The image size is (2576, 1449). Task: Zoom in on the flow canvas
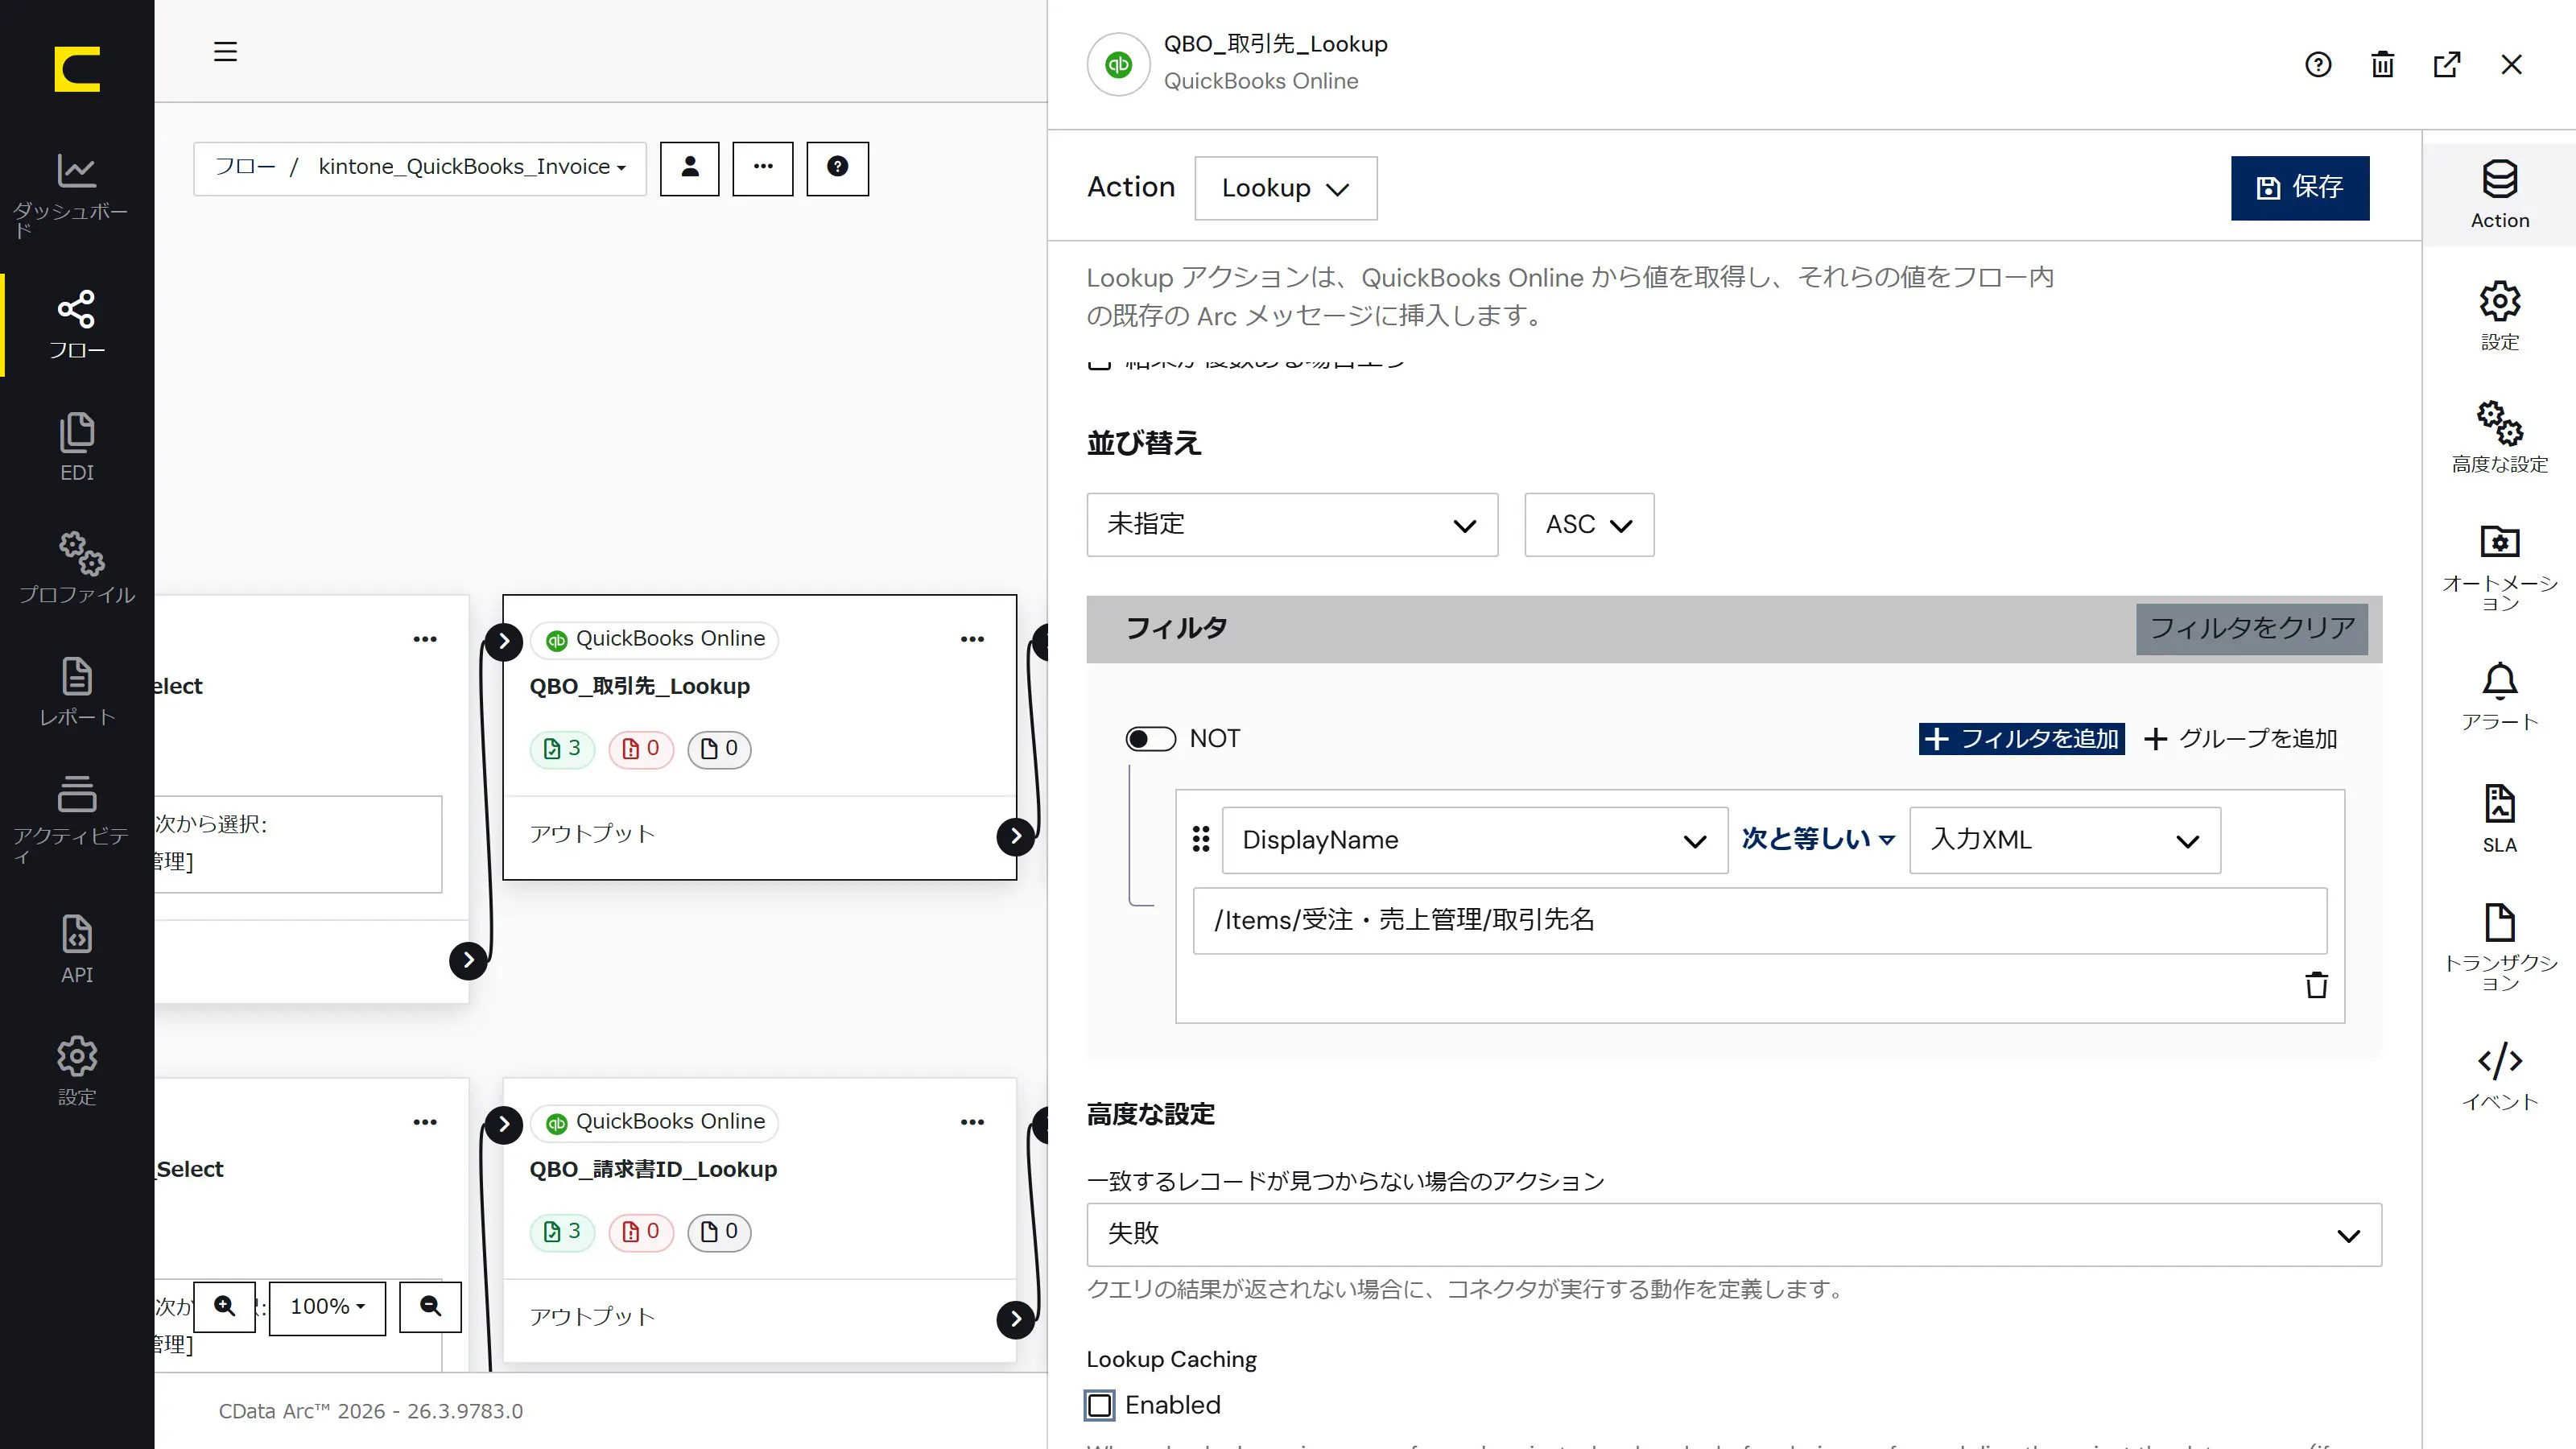225,1306
